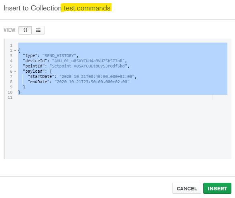Click the highlighted test.commands collection name

point(87,8)
